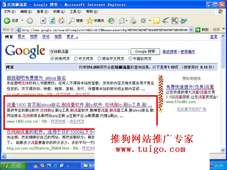The width and height of the screenshot is (227, 170).
Task: Open the dropdown beside the grey square icon
Action: click(x=150, y=21)
